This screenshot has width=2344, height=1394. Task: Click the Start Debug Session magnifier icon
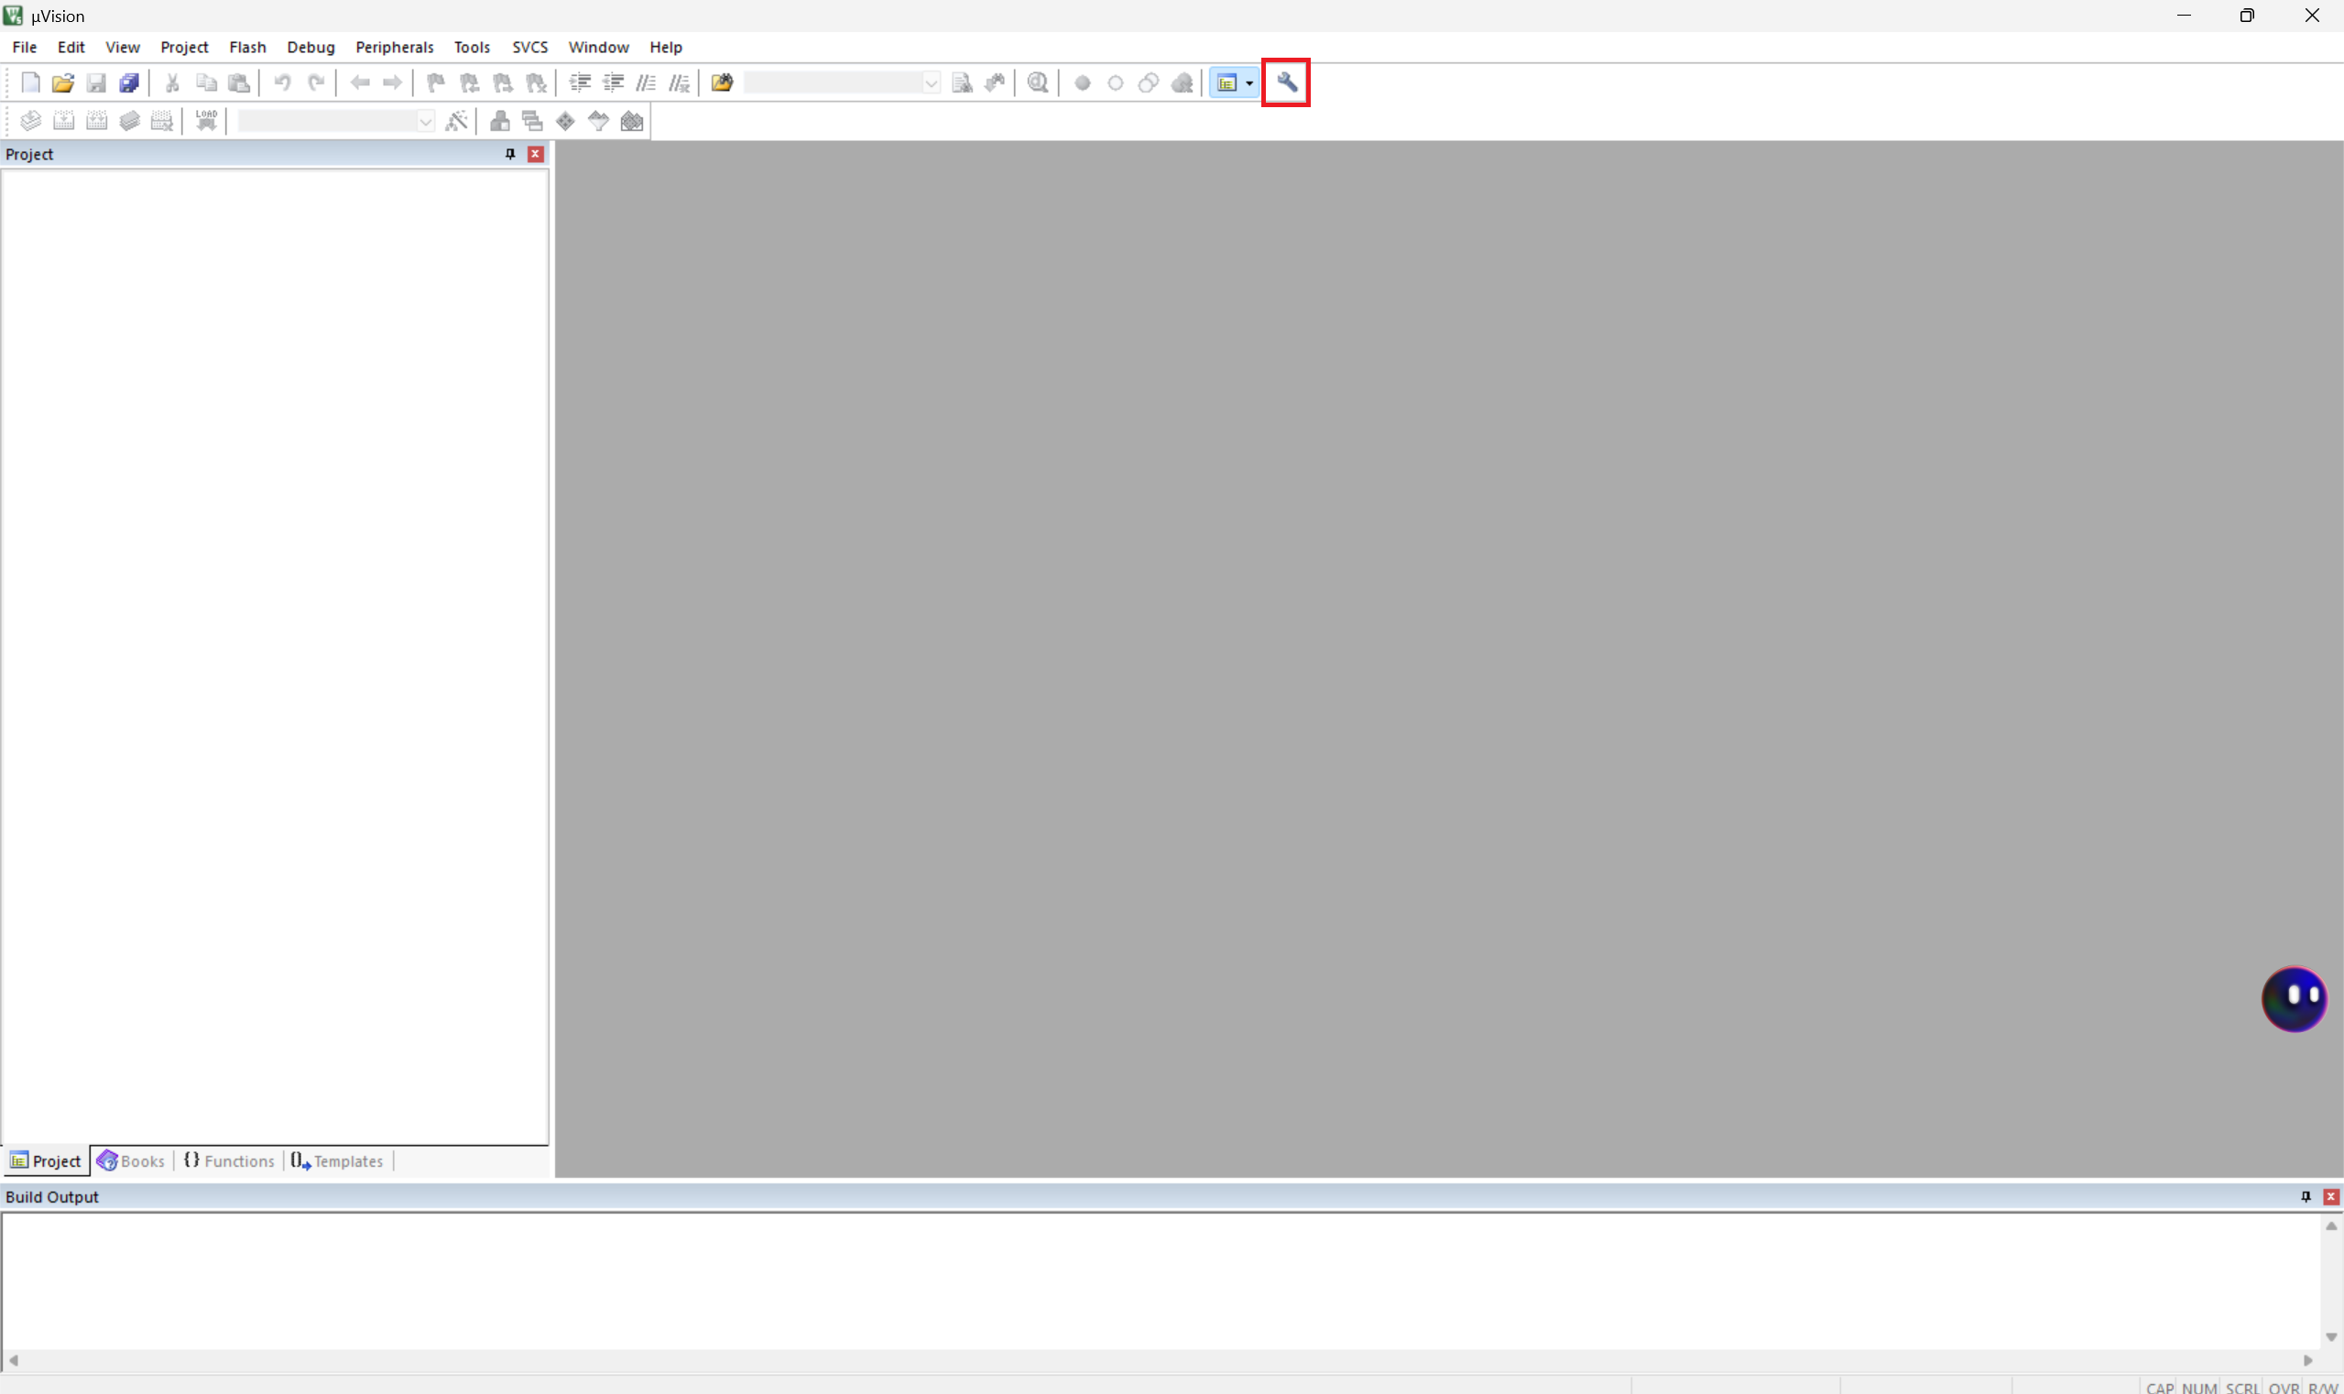[1037, 82]
